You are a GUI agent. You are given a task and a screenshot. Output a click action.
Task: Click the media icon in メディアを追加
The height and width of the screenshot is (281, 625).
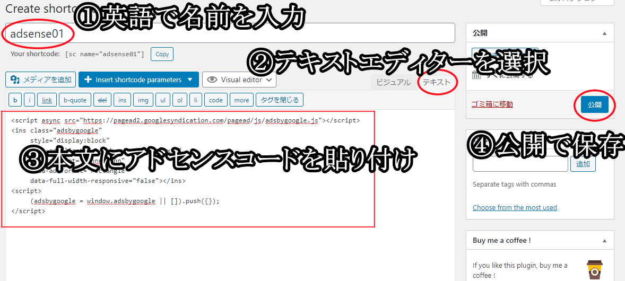(x=15, y=80)
